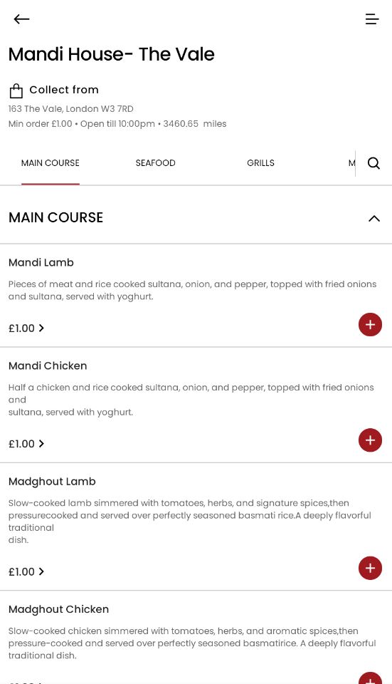Add Mandi Chicken with plus button
The image size is (392, 684).
tap(370, 440)
